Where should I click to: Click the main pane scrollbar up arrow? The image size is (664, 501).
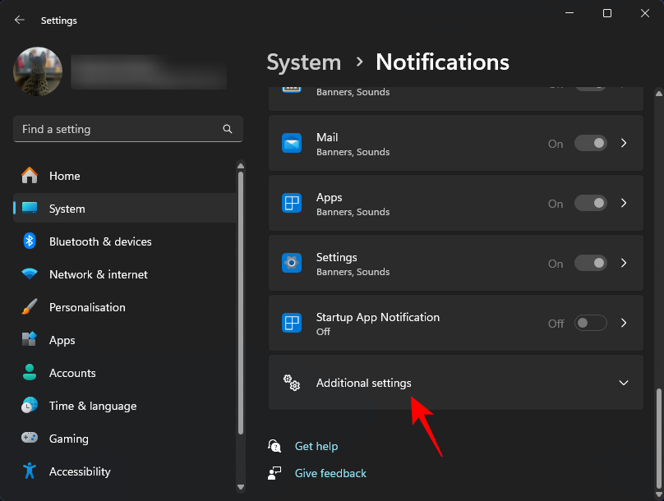[659, 94]
